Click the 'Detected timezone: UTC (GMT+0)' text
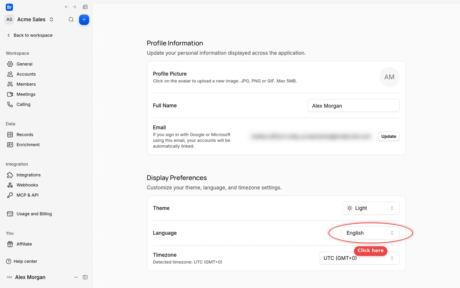This screenshot has width=460, height=288. coord(187,262)
